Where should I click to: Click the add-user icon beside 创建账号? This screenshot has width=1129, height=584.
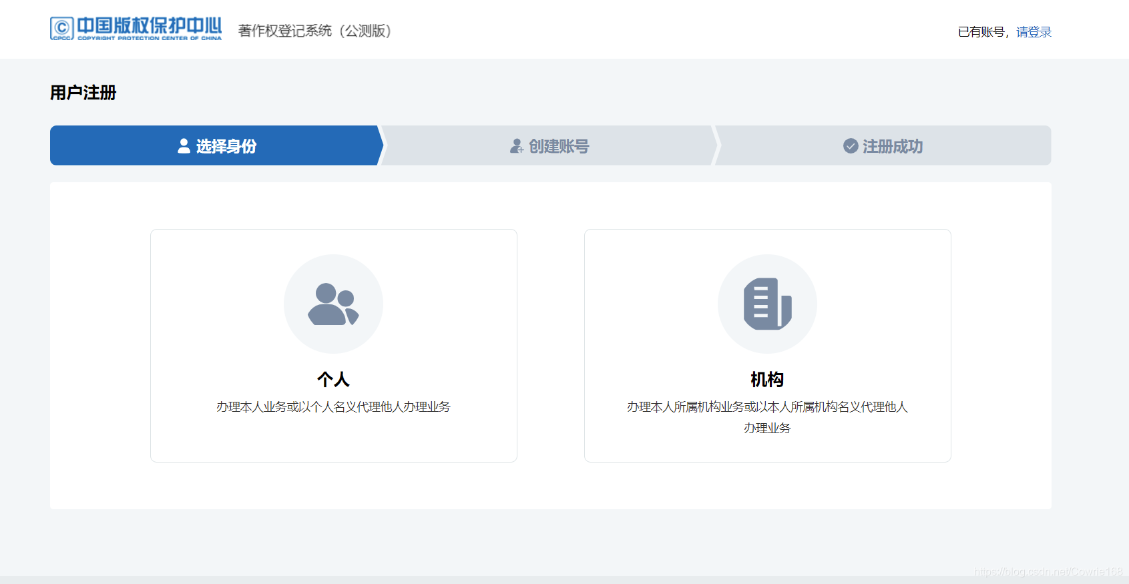tap(517, 146)
